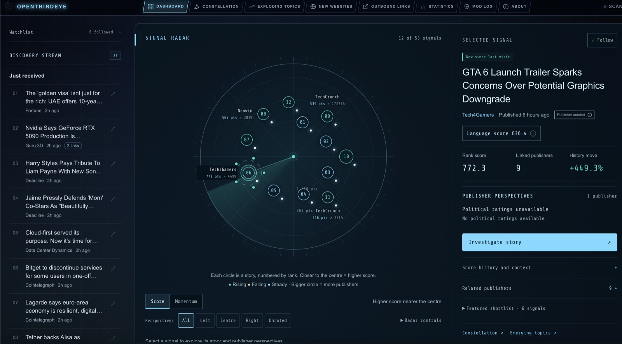Switch radar mode to Score
Image resolution: width=622 pixels, height=344 pixels.
157,301
